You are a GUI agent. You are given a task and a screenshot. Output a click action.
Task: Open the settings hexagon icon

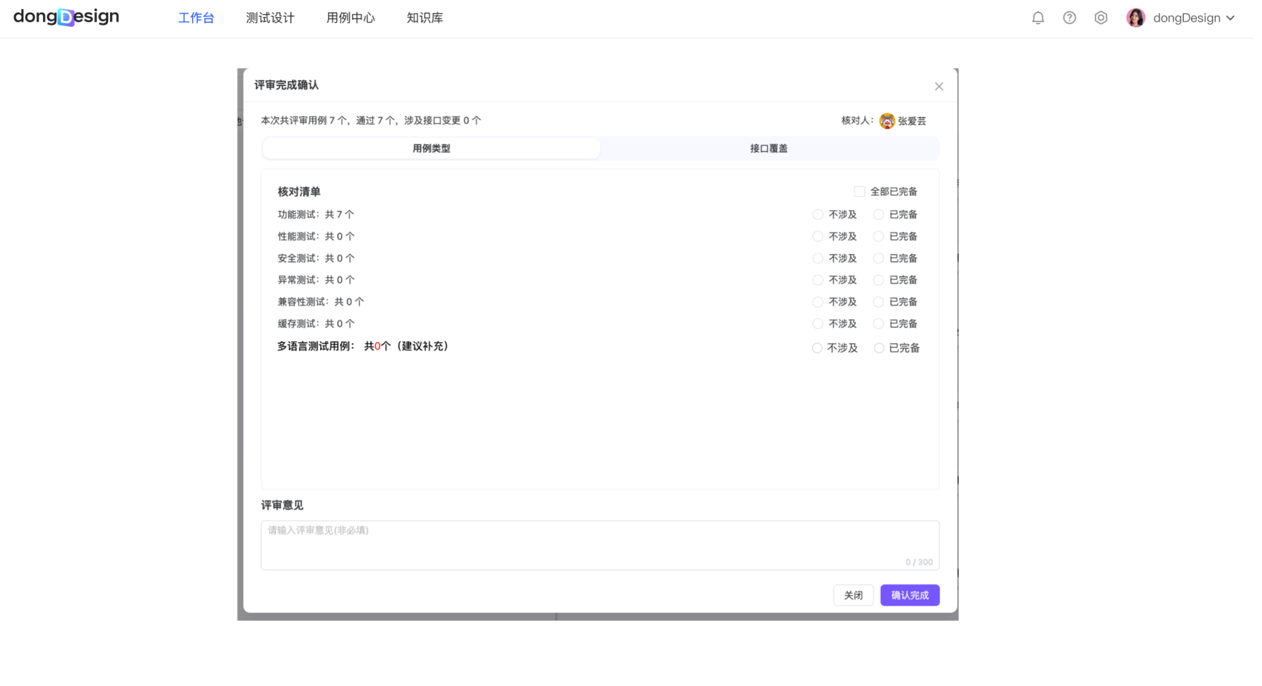(x=1100, y=18)
